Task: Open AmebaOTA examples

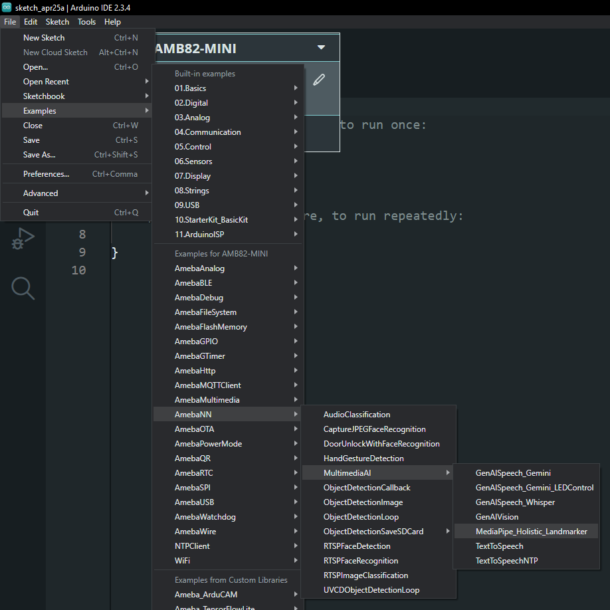Action: pyautogui.click(x=227, y=429)
